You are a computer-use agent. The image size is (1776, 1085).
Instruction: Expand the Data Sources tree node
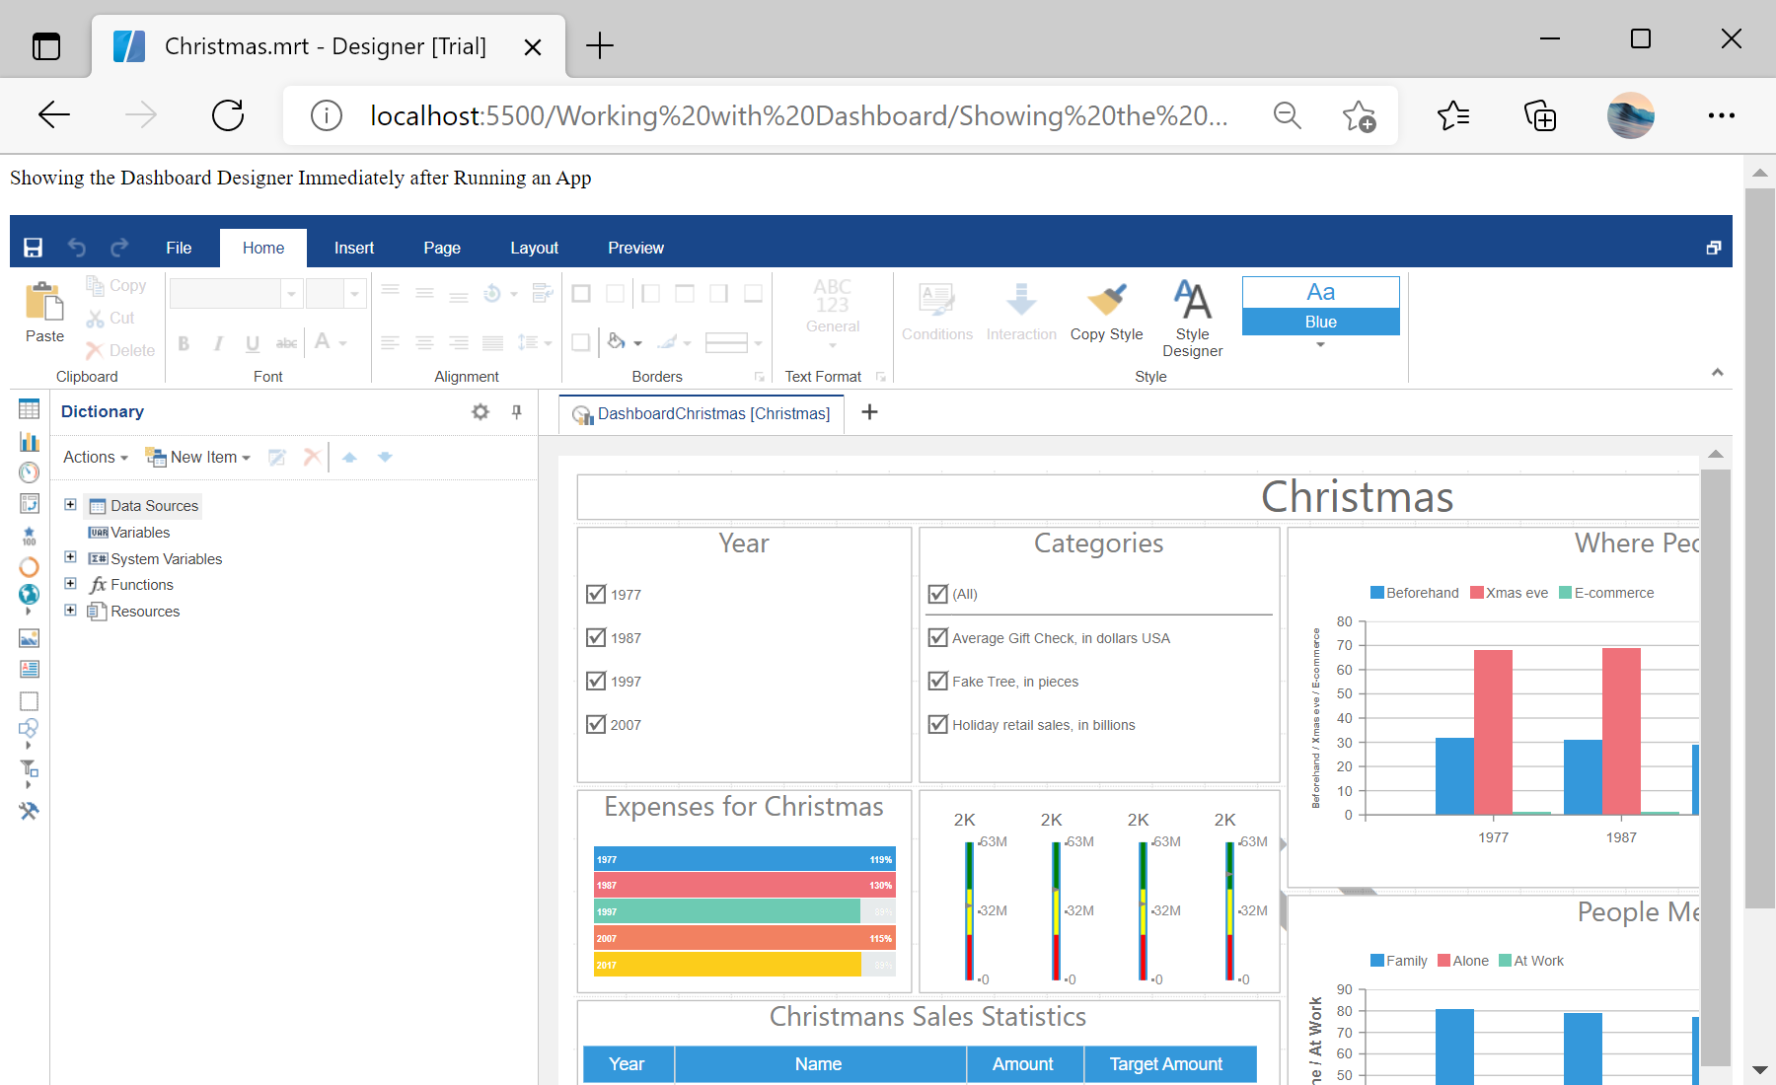[x=70, y=504]
